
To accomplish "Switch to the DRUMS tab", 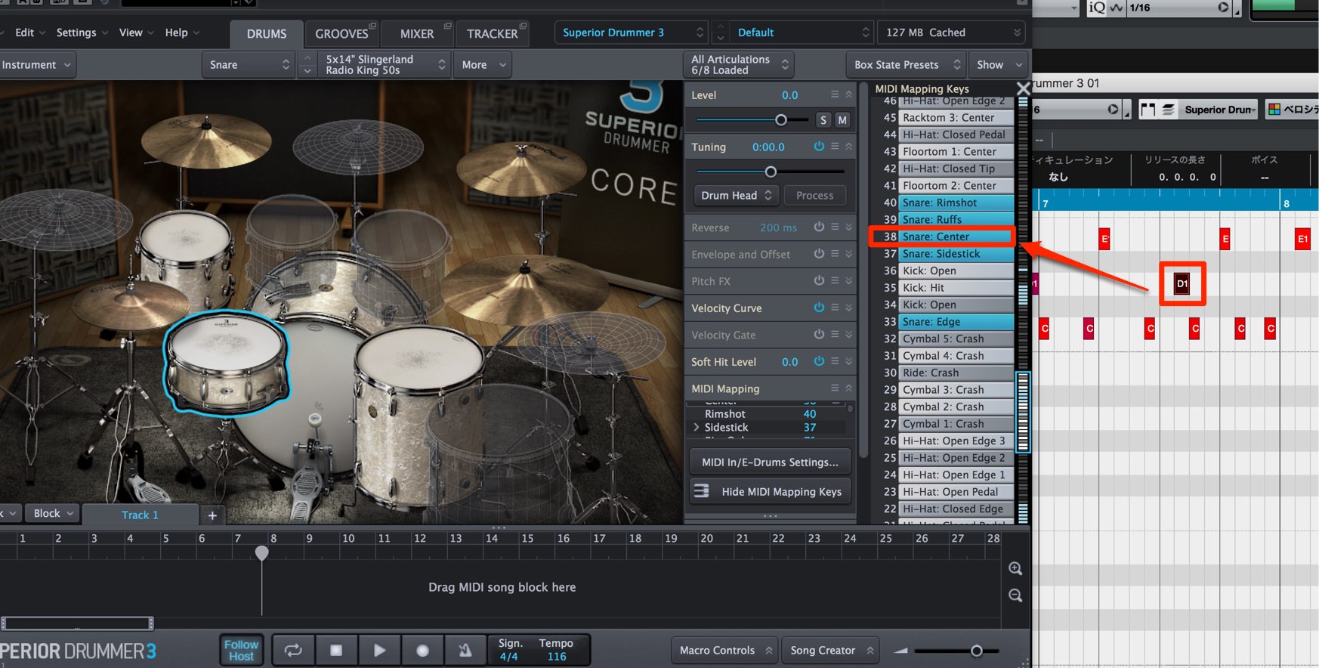I will click(x=267, y=34).
